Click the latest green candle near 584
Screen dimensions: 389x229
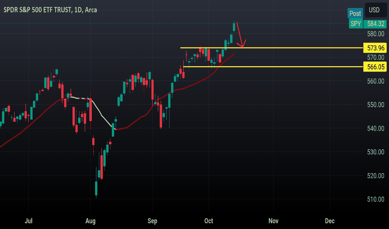(234, 27)
